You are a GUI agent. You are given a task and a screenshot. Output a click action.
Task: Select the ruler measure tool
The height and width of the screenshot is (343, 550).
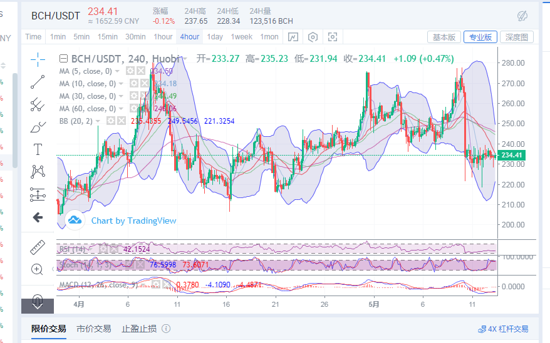click(37, 247)
